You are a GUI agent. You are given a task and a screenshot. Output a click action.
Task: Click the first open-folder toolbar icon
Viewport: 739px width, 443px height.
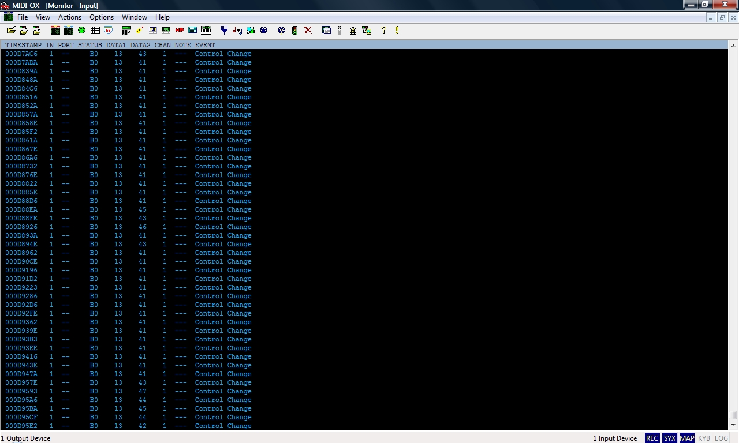[x=11, y=30]
